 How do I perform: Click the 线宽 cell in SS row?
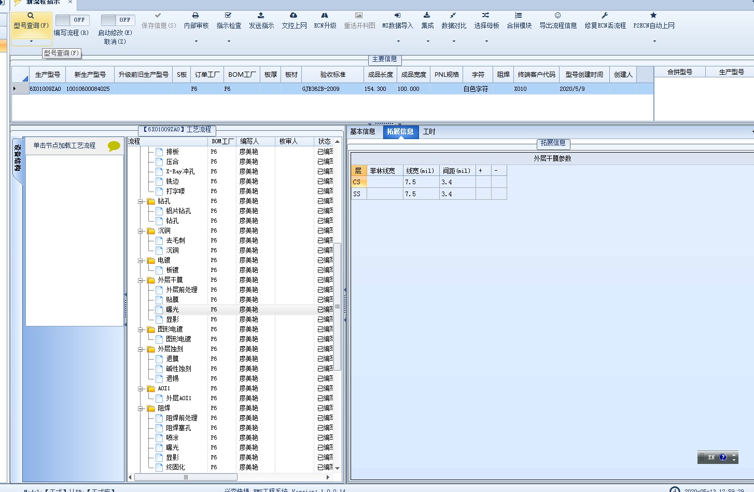tap(421, 194)
